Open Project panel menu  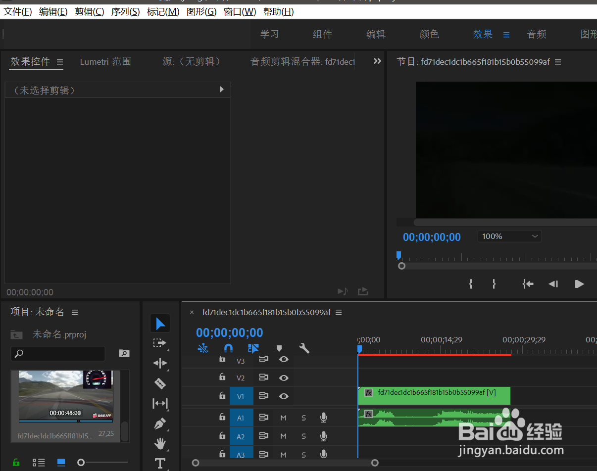(75, 312)
